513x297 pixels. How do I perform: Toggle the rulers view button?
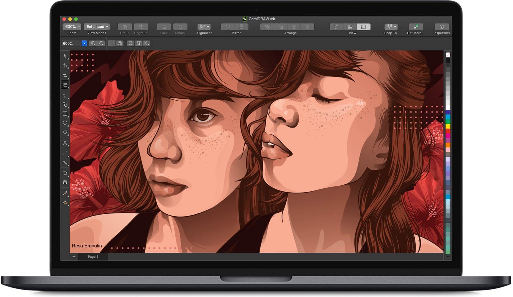click(337, 27)
